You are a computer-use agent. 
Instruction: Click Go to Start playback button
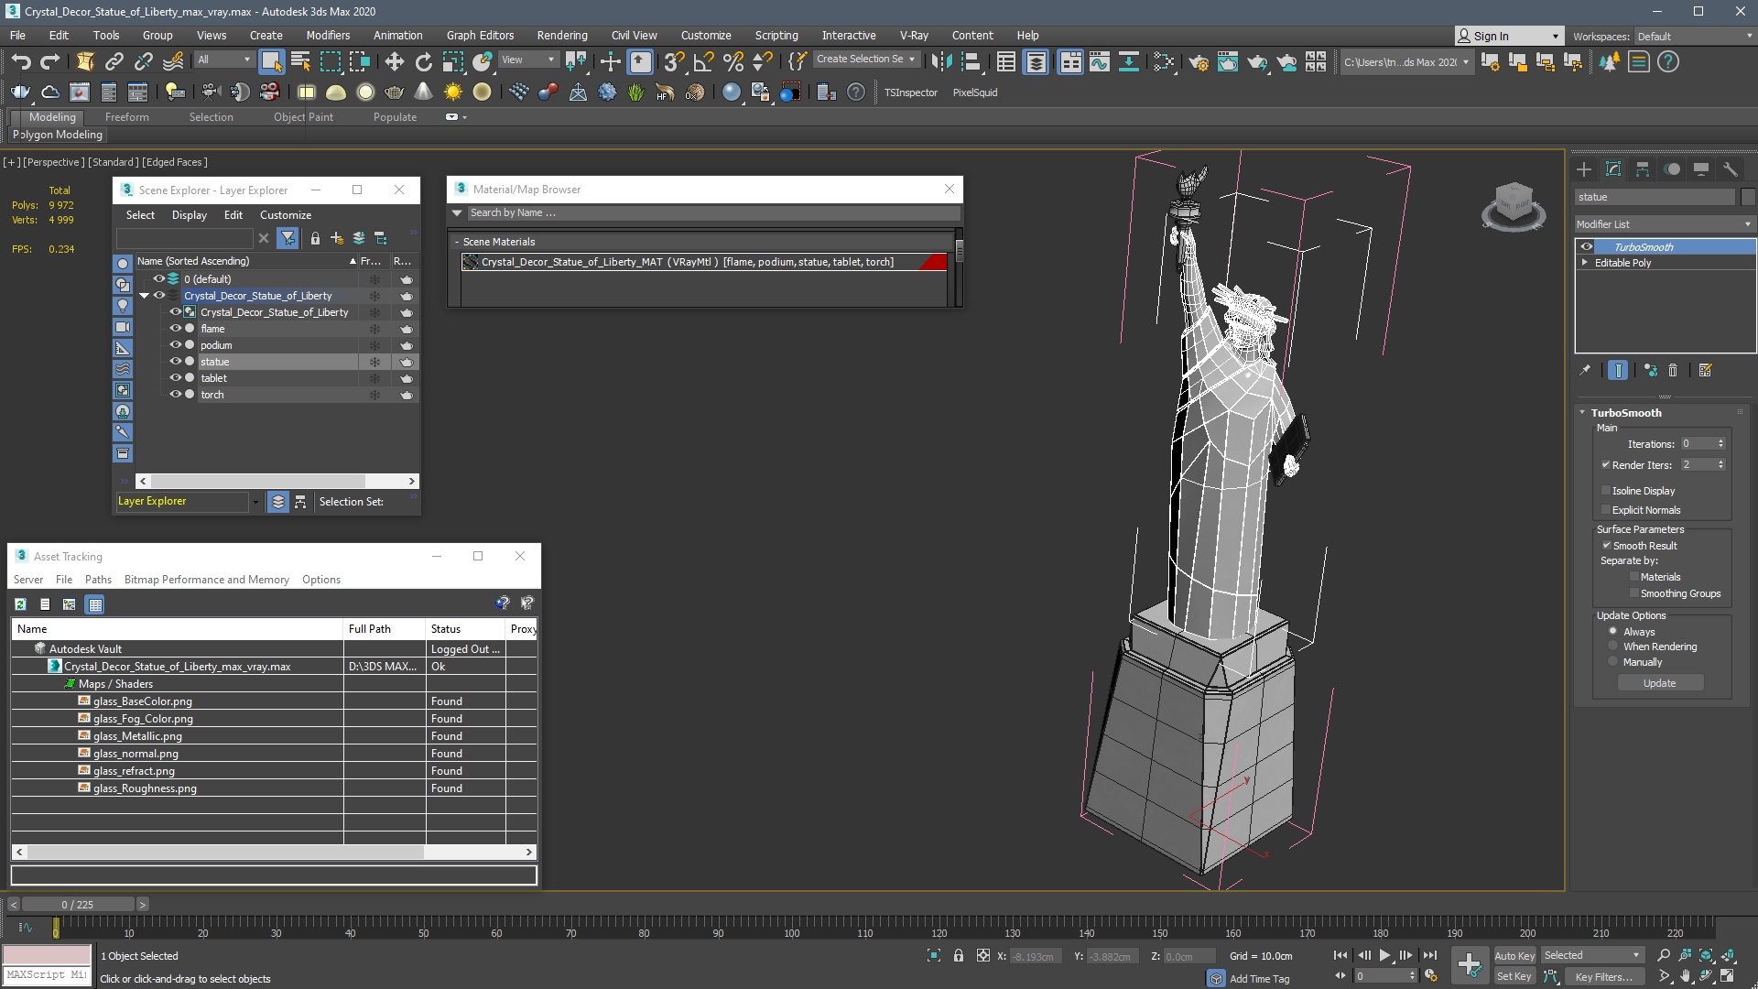point(1340,955)
